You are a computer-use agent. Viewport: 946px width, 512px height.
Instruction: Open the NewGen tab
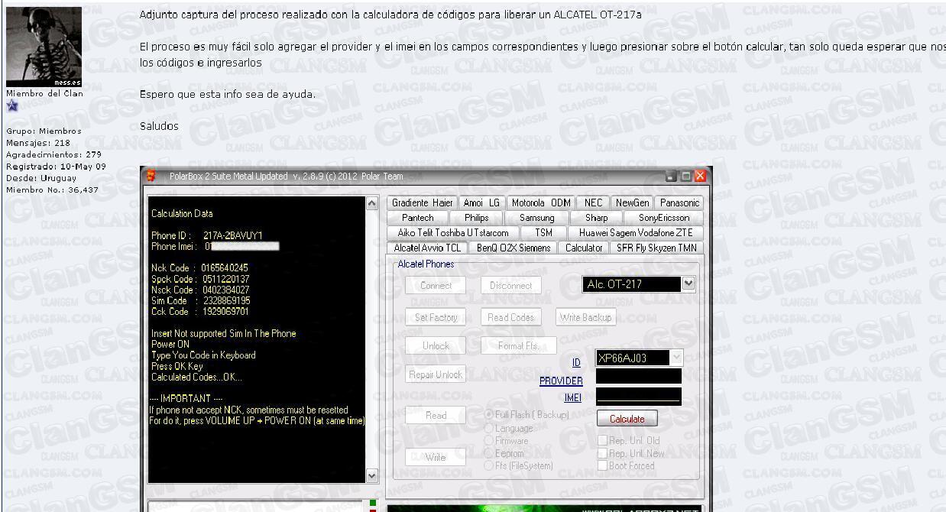[632, 203]
